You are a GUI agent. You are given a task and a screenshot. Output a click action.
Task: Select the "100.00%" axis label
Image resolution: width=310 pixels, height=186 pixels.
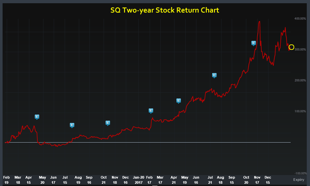click(x=300, y=111)
